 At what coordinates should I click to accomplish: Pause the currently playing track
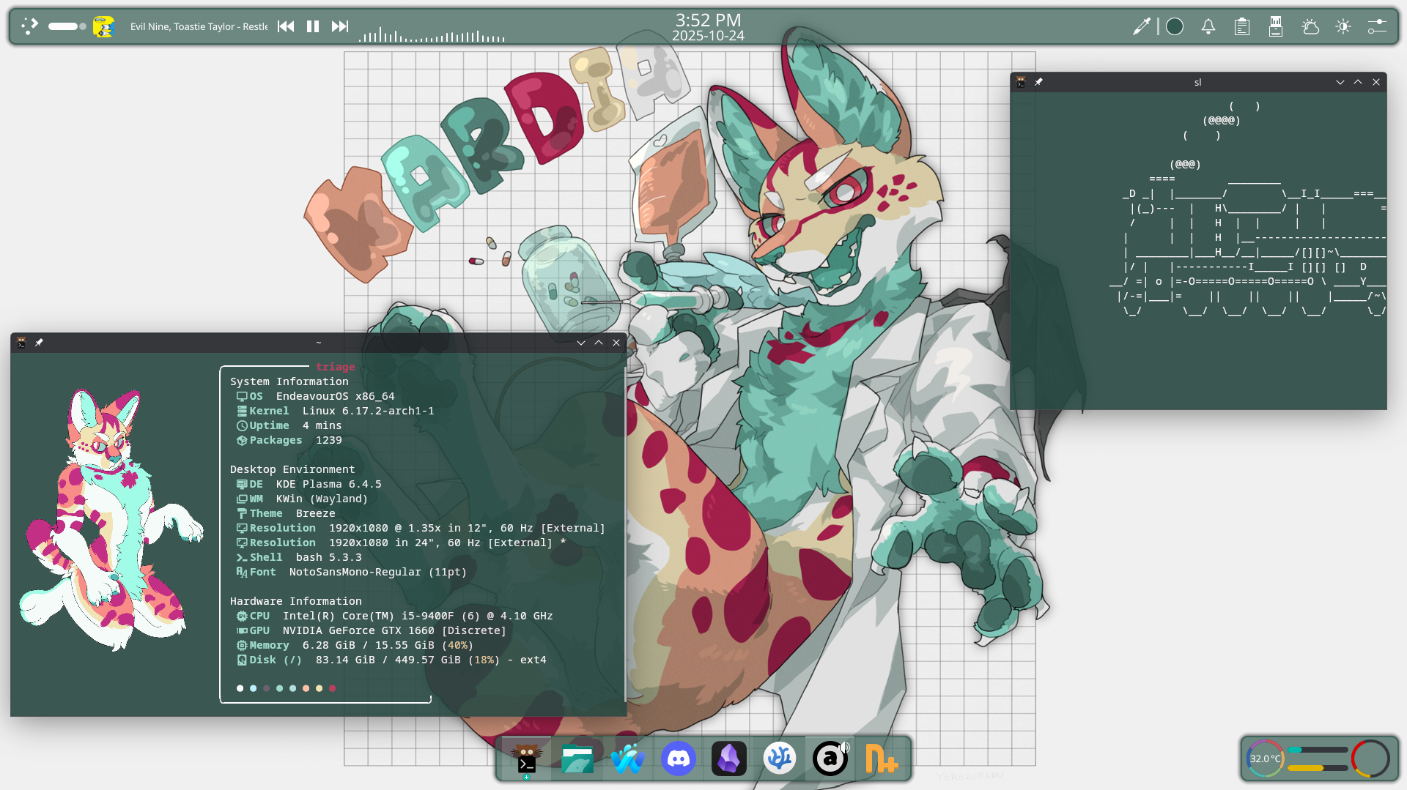[x=313, y=26]
